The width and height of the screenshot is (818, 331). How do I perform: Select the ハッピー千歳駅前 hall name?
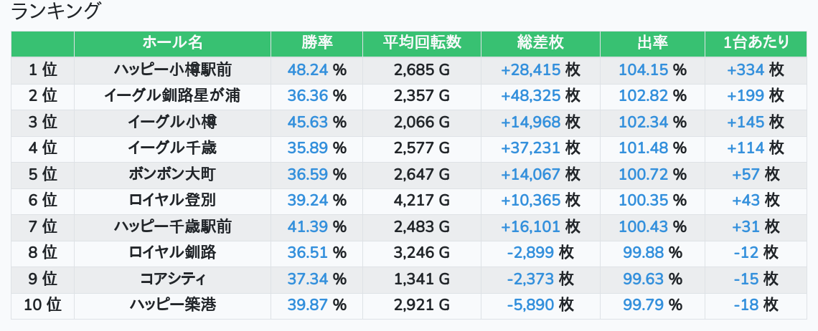(x=172, y=226)
